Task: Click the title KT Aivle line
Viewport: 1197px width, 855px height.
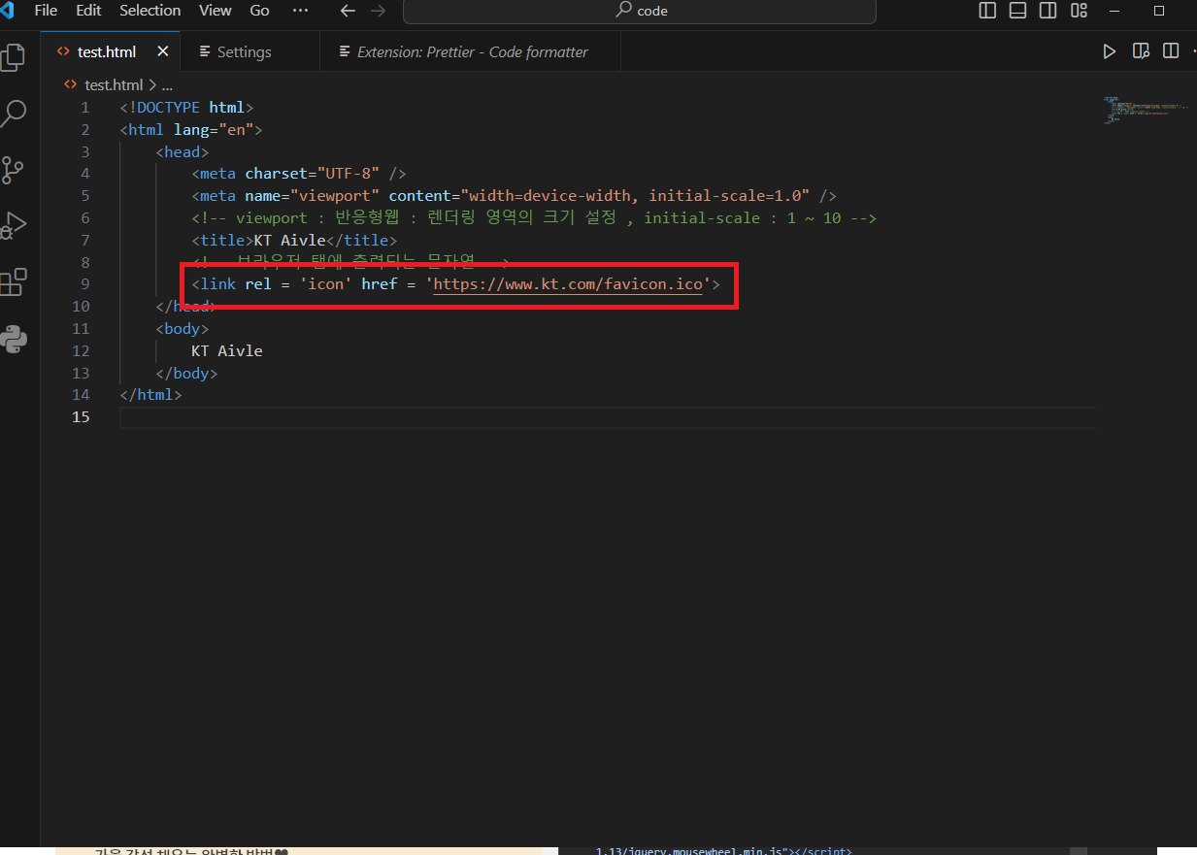Action: point(294,240)
